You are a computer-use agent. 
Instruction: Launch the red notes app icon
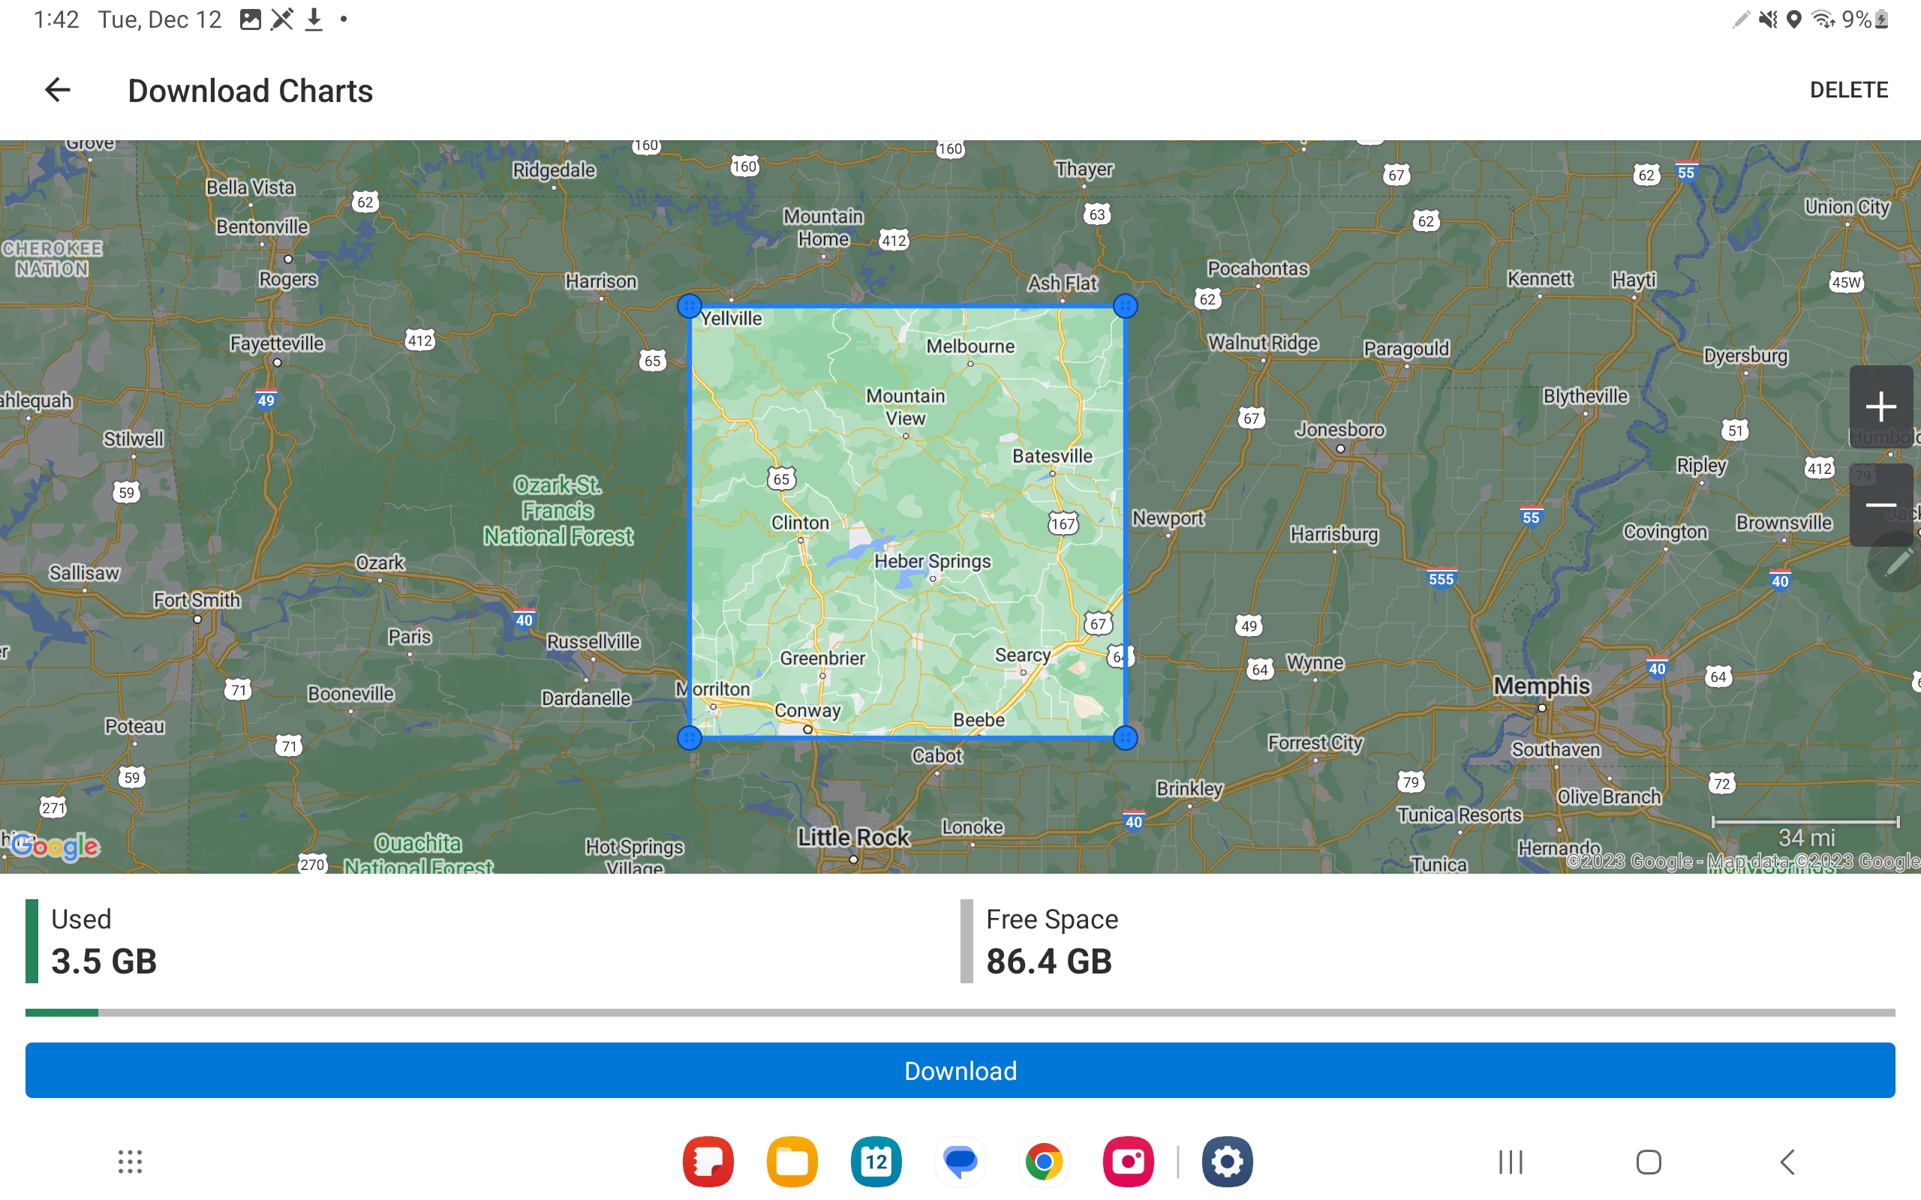point(708,1162)
